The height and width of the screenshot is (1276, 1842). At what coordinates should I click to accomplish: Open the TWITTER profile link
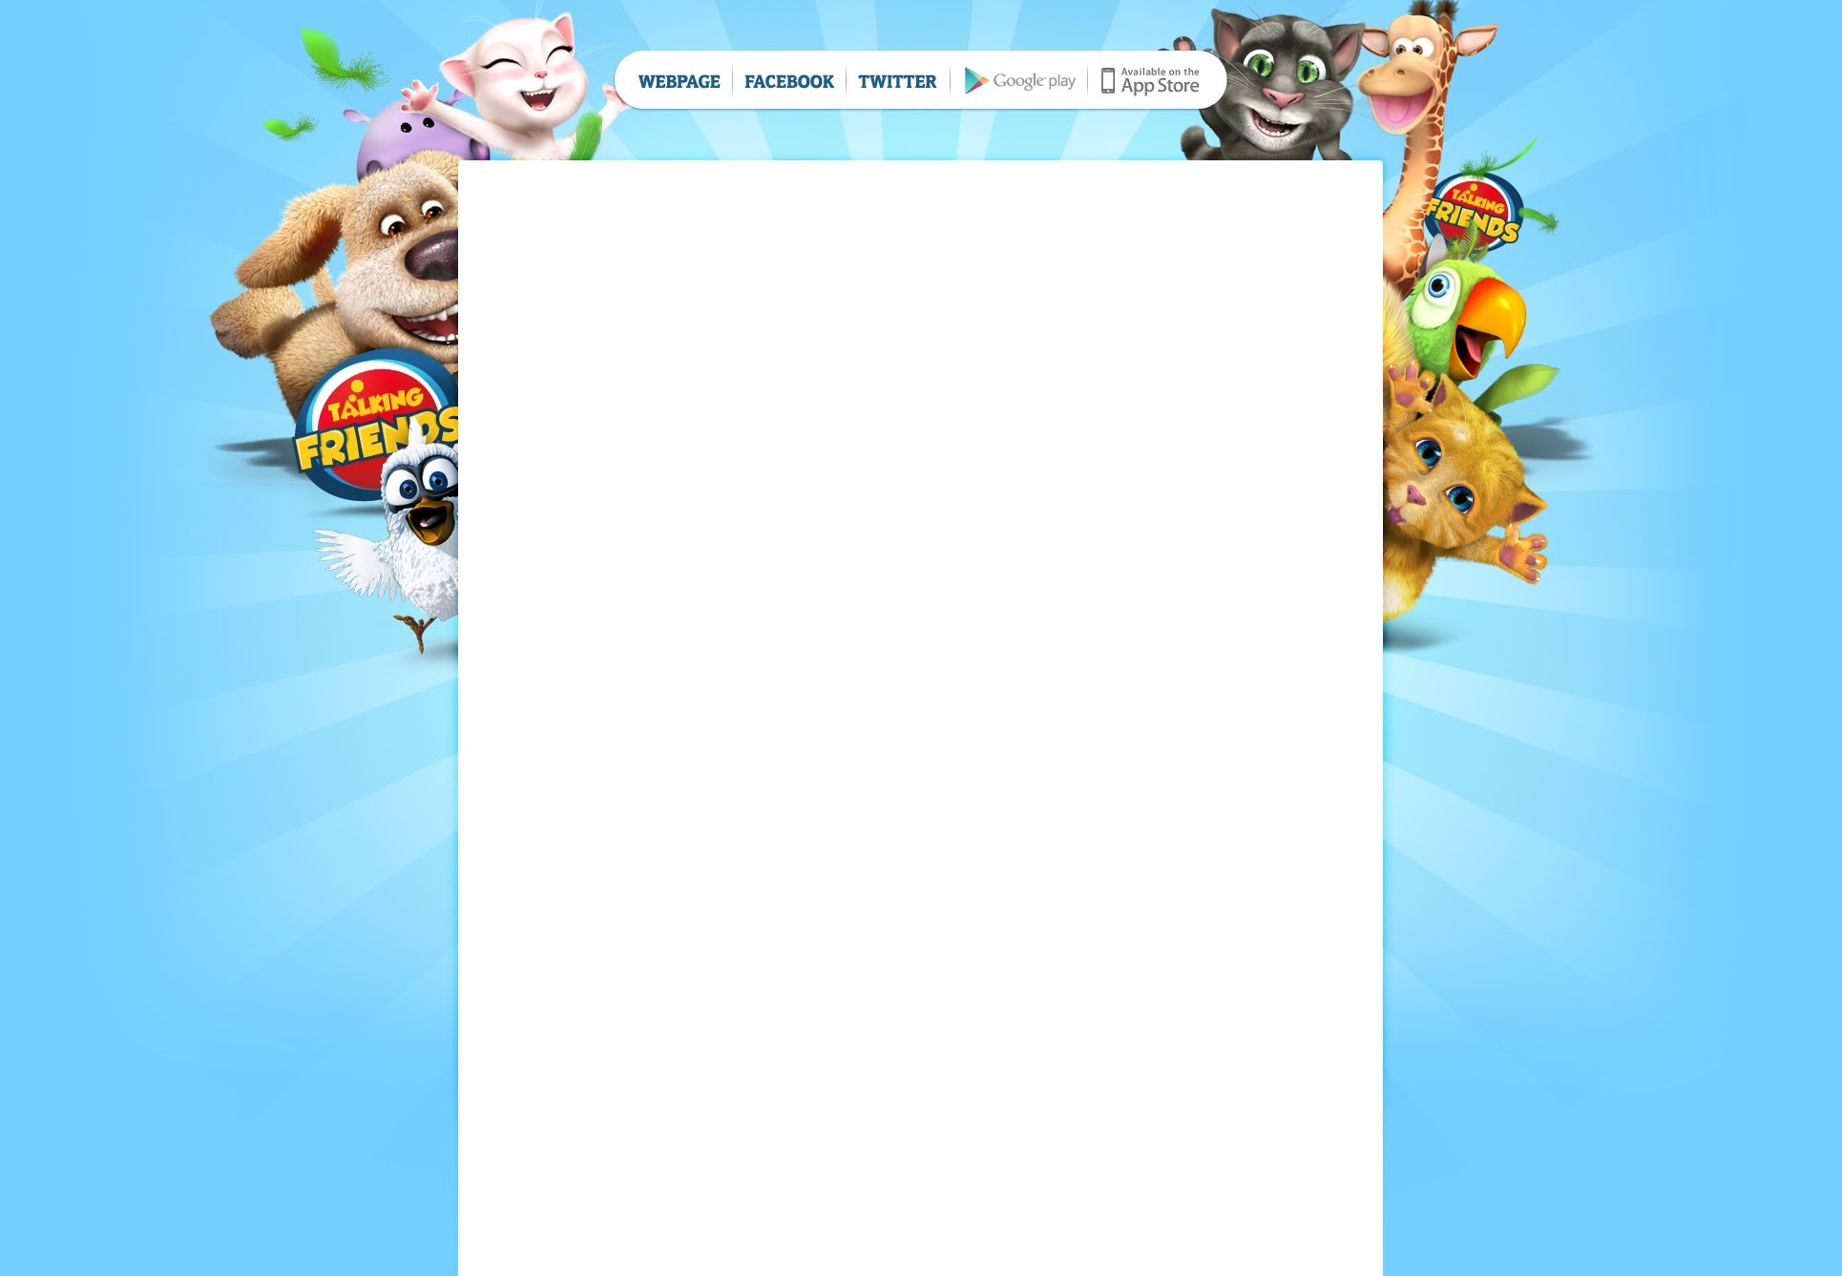(897, 81)
